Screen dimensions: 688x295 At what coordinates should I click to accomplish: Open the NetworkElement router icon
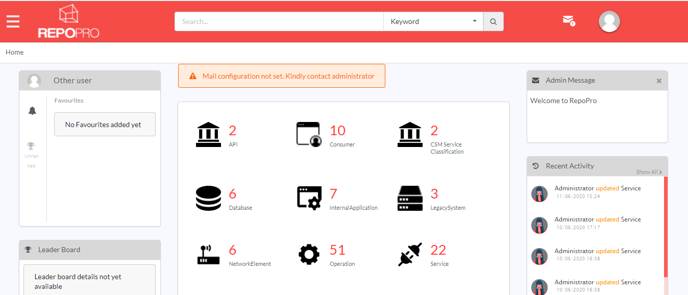coord(208,255)
